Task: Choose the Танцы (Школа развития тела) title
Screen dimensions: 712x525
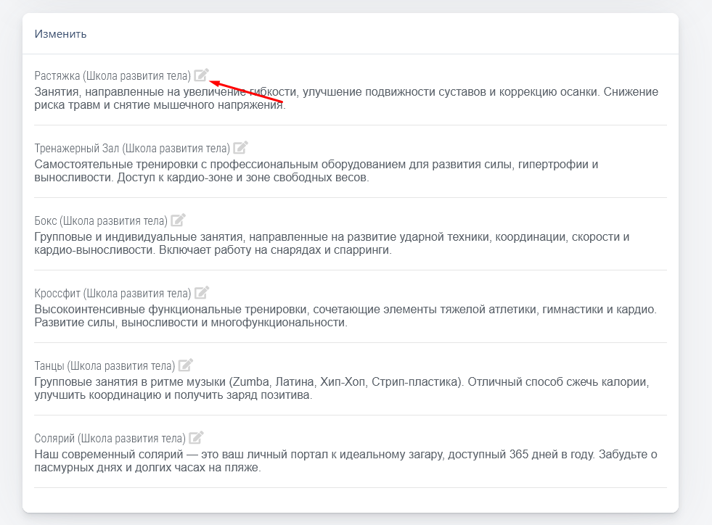Action: tap(105, 365)
